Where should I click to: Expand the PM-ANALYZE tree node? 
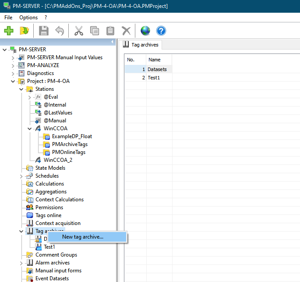point(13,65)
